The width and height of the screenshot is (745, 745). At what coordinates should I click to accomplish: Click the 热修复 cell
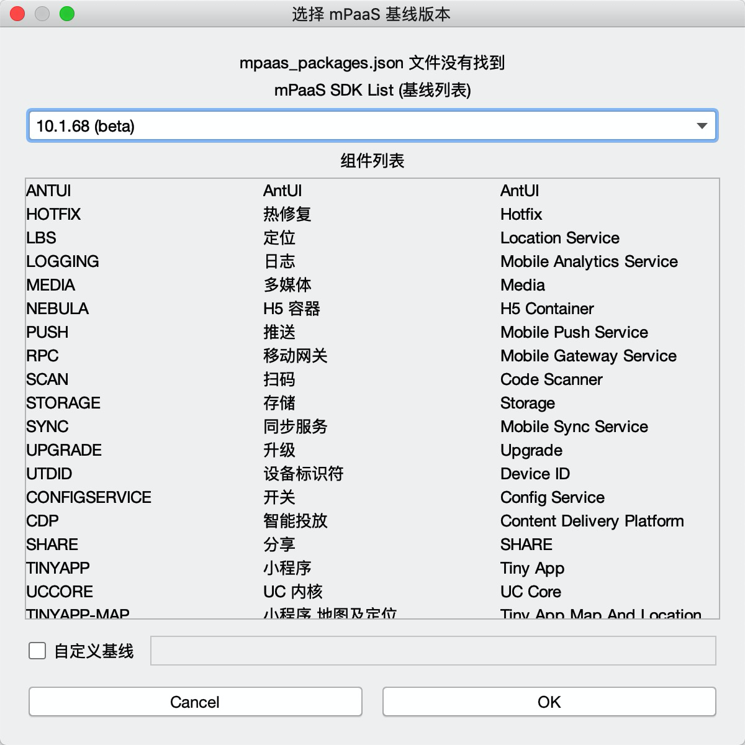287,214
